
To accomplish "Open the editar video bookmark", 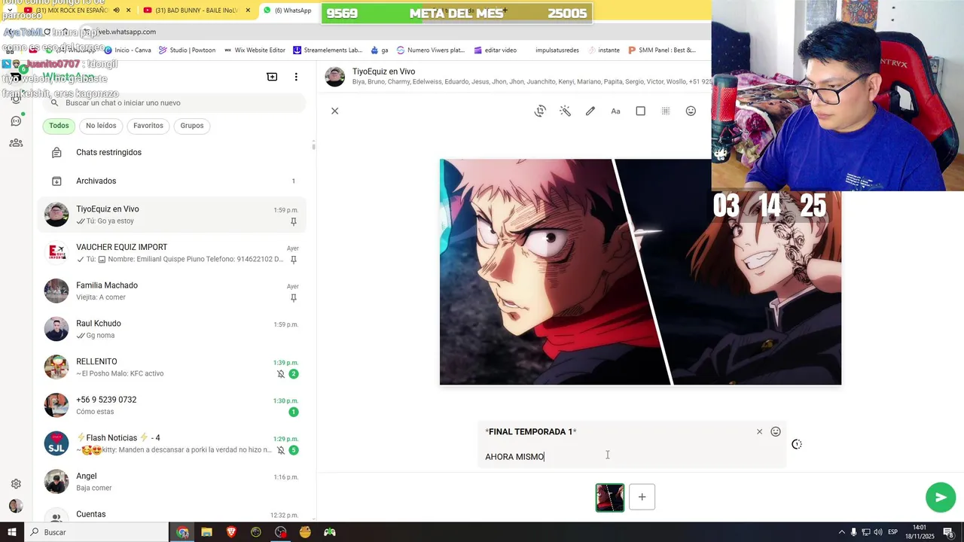I will coord(495,50).
